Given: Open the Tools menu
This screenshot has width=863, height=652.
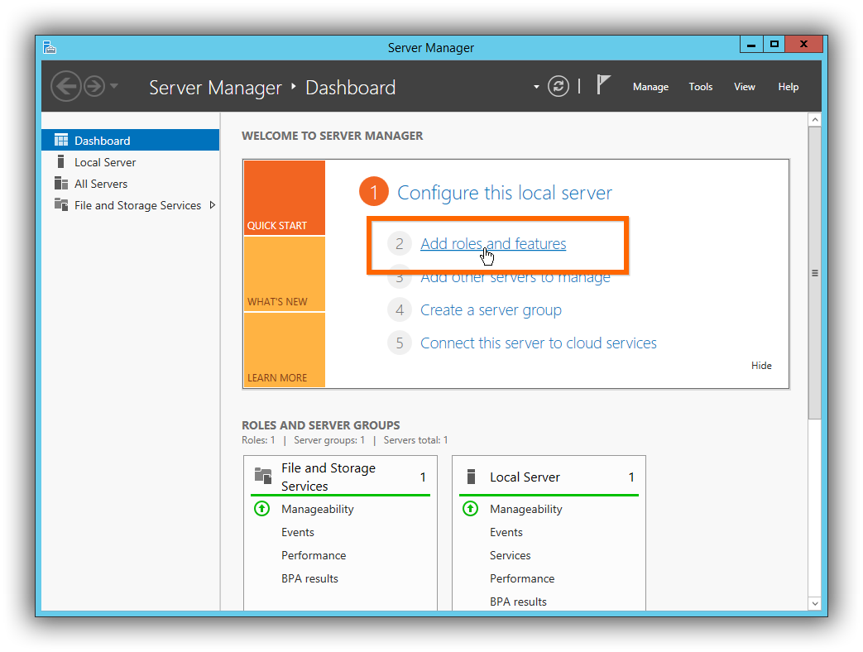Looking at the screenshot, I should tap(701, 87).
